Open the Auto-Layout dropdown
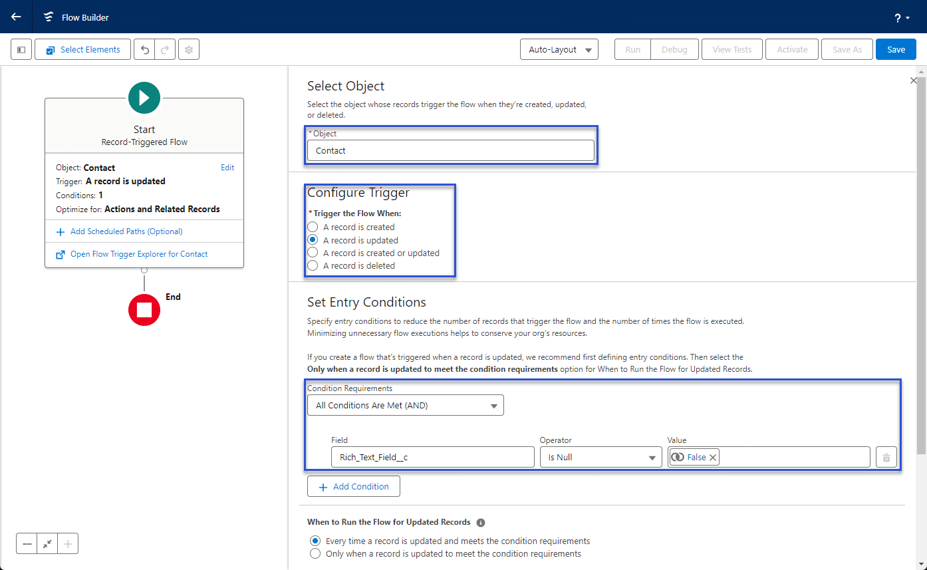927x570 pixels. pyautogui.click(x=559, y=50)
